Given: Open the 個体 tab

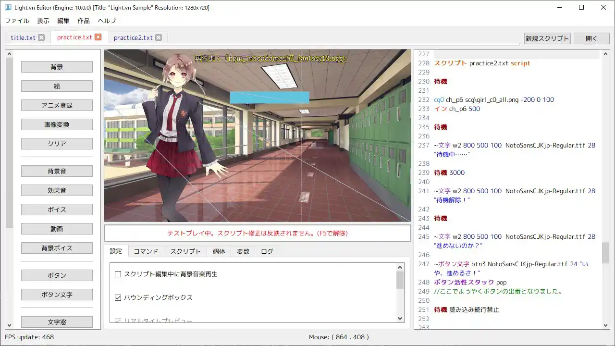Looking at the screenshot, I should point(219,251).
